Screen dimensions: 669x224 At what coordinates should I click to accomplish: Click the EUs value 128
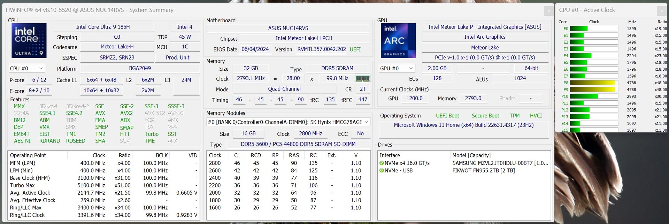click(x=437, y=78)
